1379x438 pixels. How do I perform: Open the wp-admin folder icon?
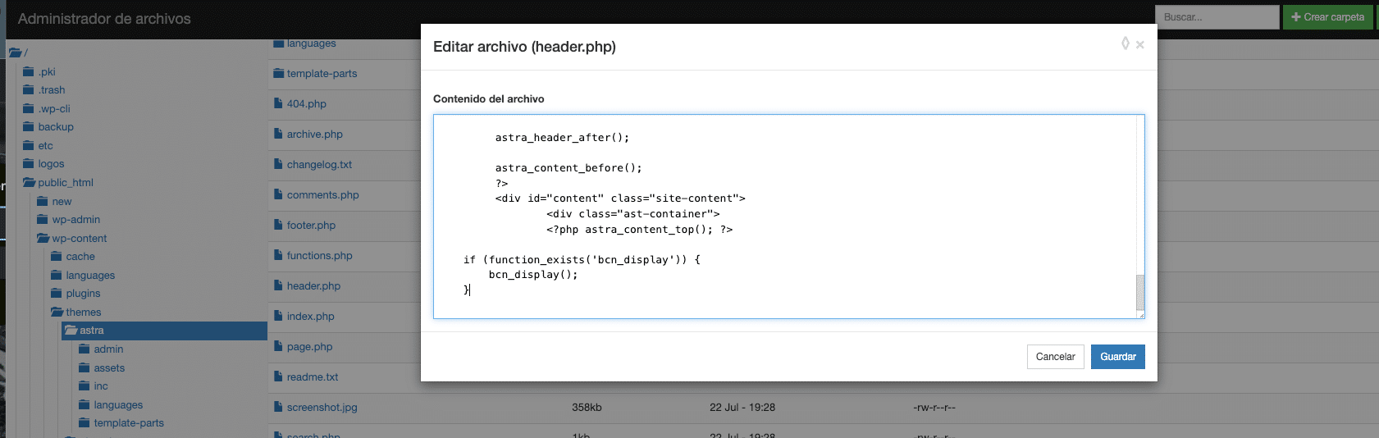click(43, 220)
